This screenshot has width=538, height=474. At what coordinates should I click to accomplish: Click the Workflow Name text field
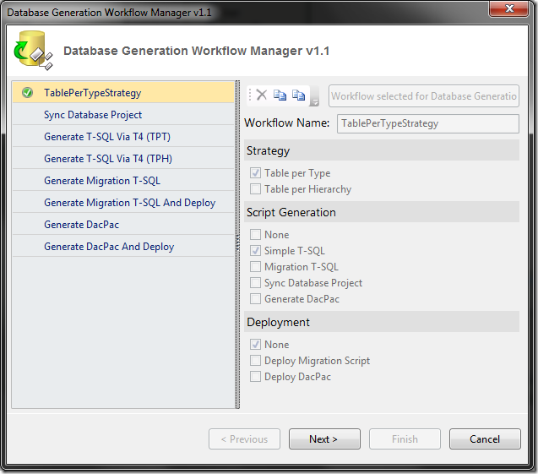428,123
